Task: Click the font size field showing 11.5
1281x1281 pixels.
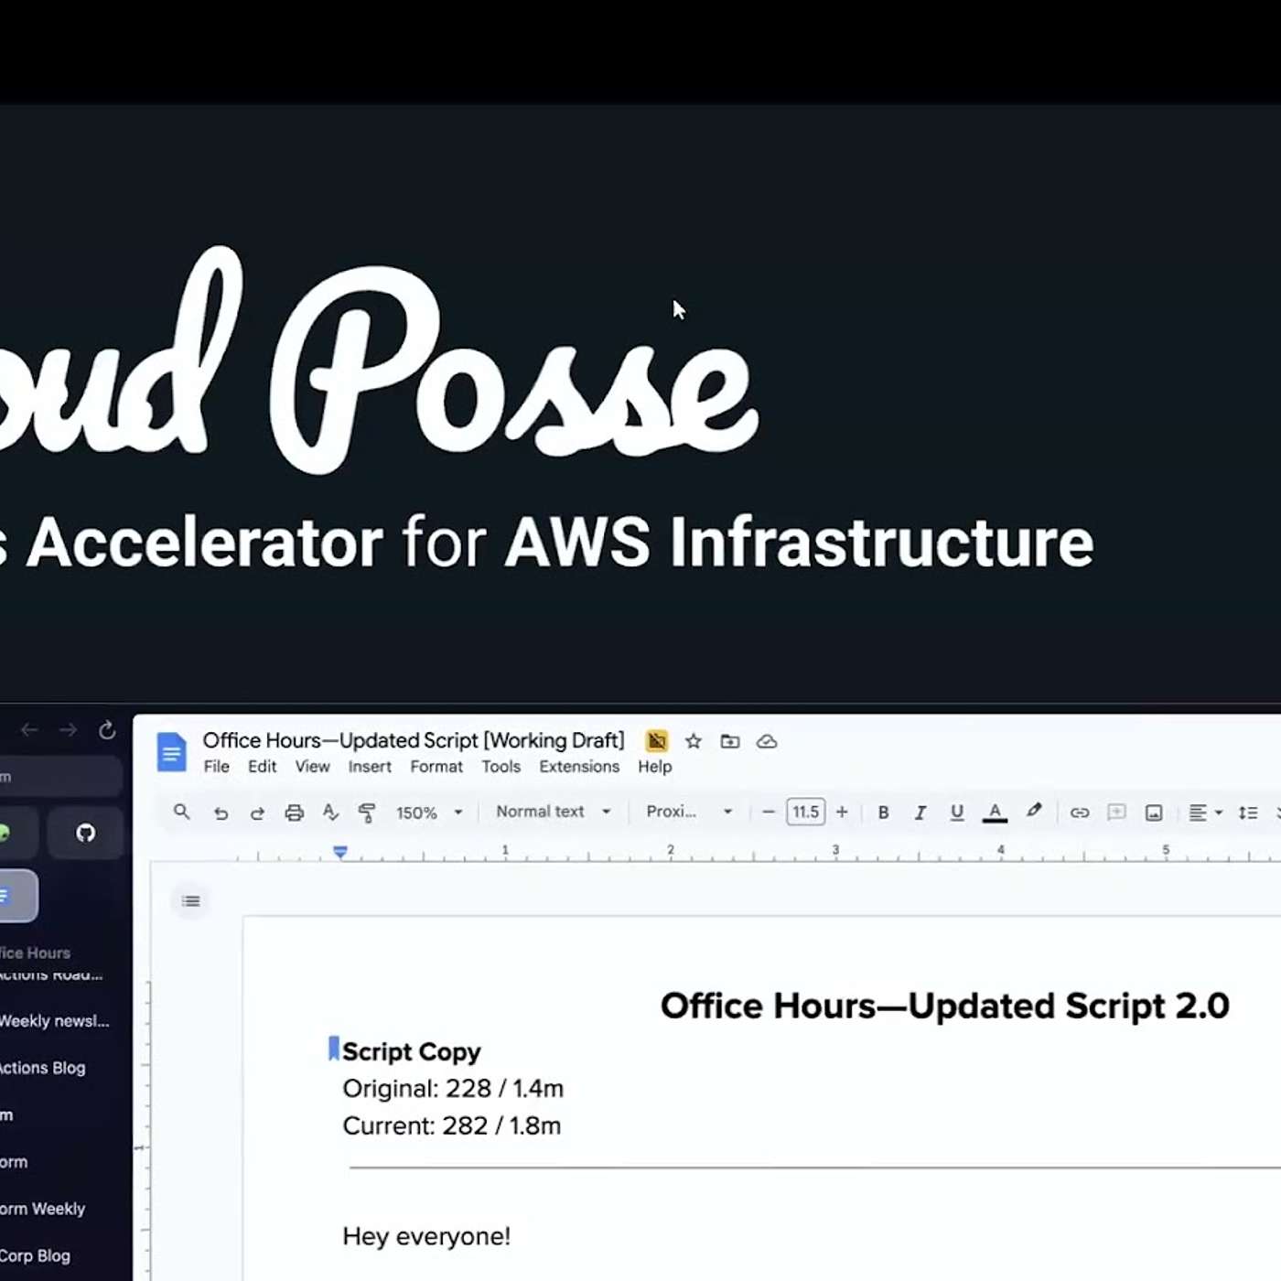Action: click(x=805, y=812)
